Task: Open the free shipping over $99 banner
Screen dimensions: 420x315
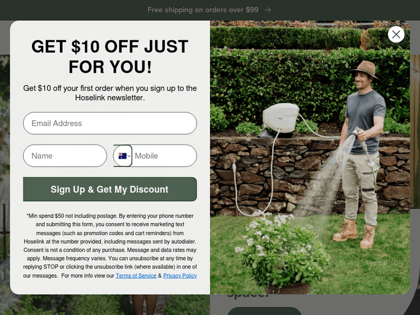Action: click(203, 10)
